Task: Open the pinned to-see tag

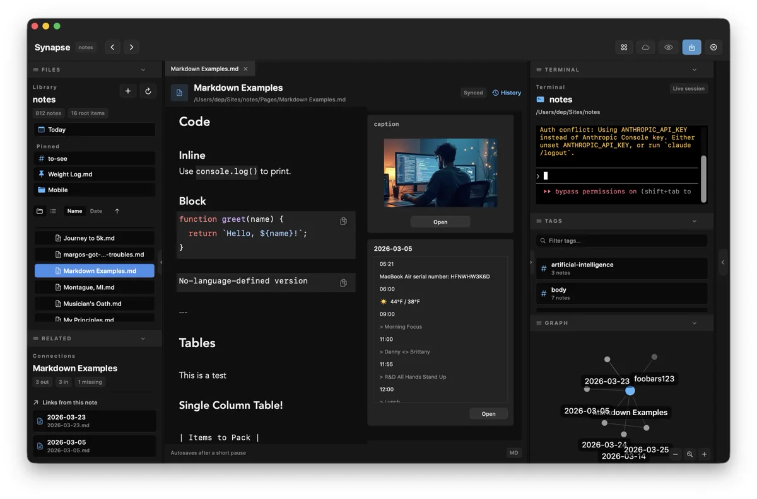Action: (95, 159)
